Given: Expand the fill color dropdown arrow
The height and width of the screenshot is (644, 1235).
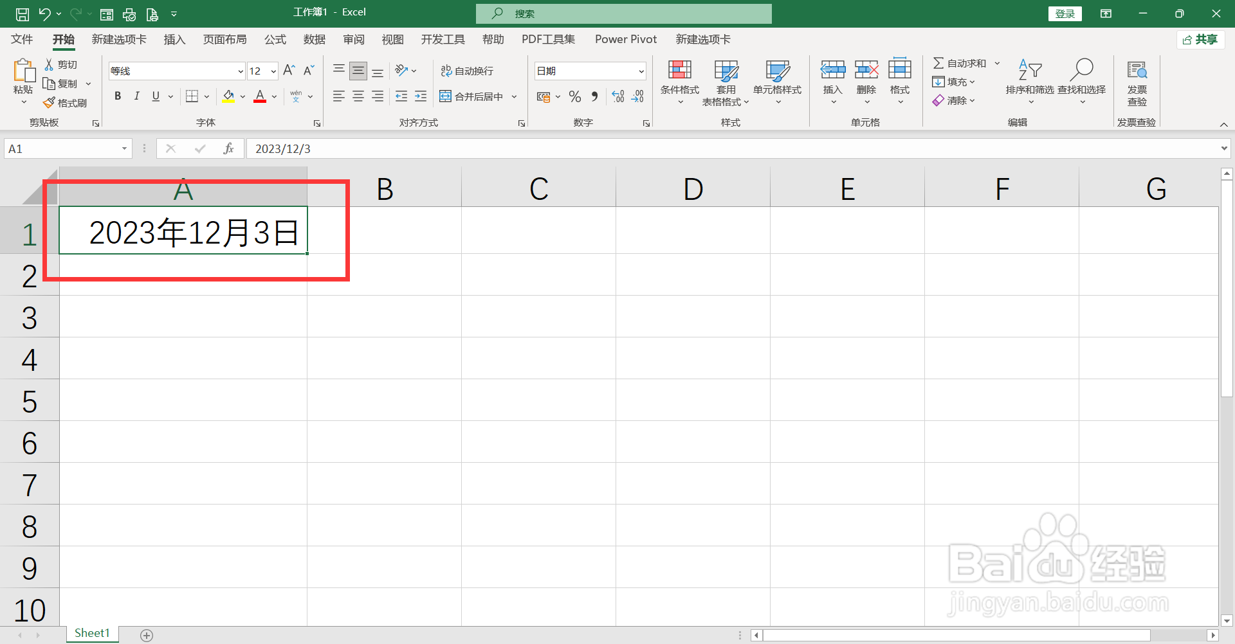Looking at the screenshot, I should [x=242, y=96].
